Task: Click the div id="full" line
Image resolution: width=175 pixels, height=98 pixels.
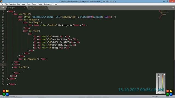Action: [22, 14]
